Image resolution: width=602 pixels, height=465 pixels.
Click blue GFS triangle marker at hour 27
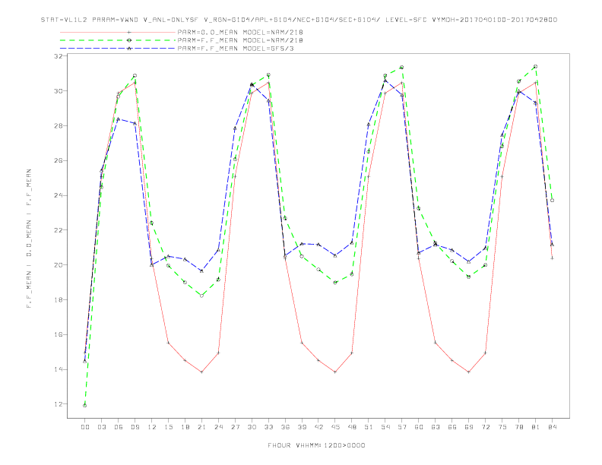[x=235, y=128]
